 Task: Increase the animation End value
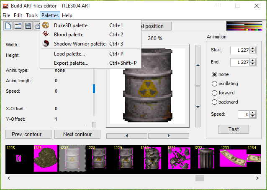253,61
